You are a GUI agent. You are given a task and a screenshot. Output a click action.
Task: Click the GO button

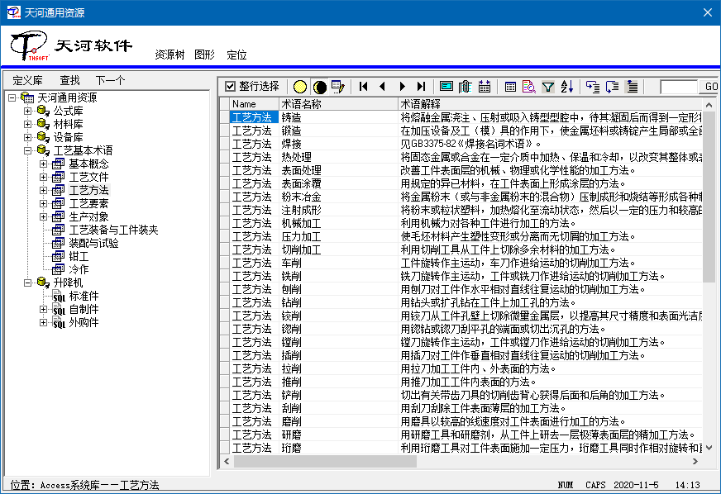coord(710,87)
